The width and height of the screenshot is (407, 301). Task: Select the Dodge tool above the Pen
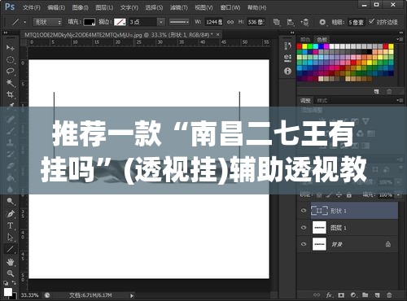coord(10,201)
